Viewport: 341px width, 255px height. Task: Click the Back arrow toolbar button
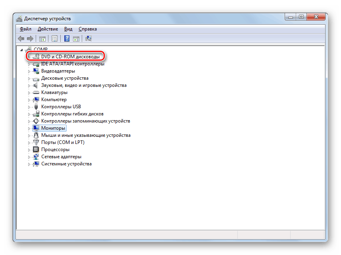(21, 38)
